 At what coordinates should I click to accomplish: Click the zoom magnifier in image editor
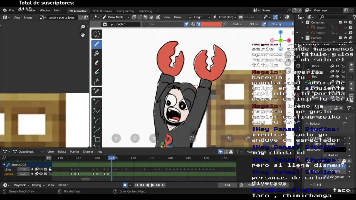[83, 27]
